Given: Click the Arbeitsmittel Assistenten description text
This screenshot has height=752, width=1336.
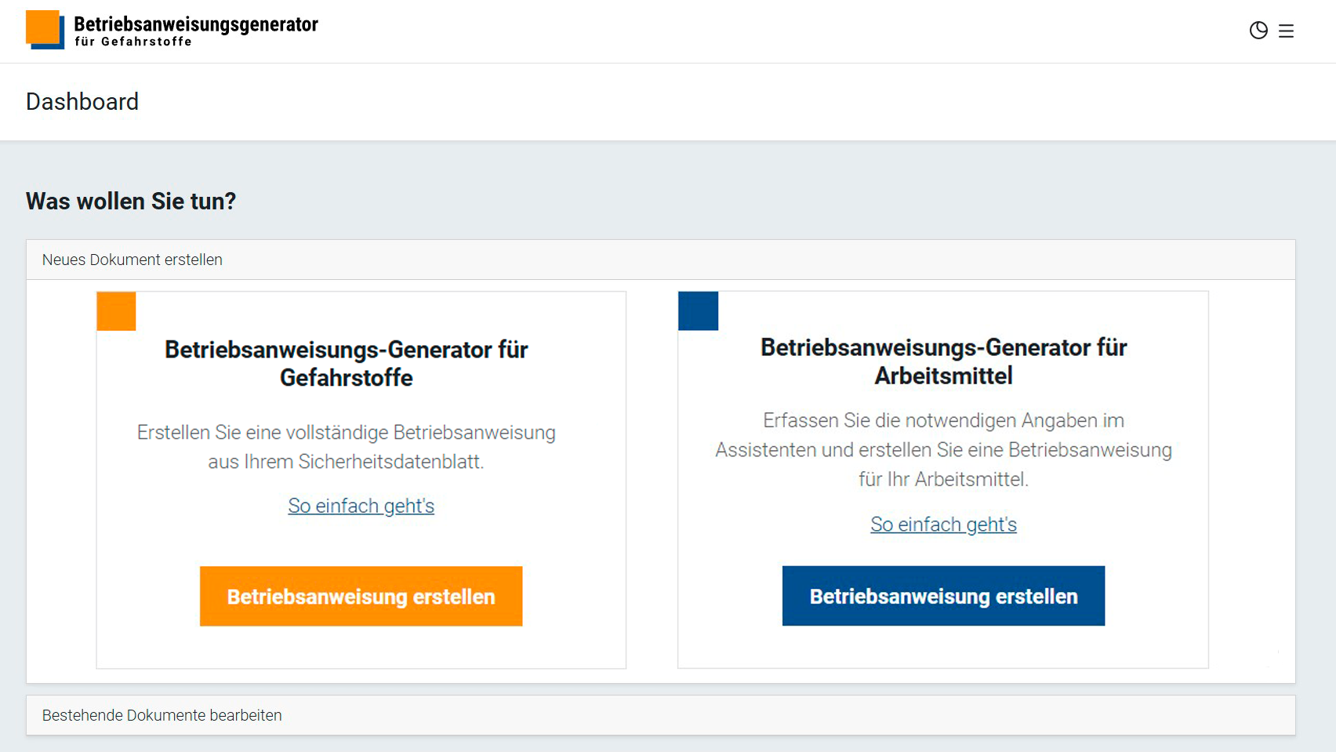Looking at the screenshot, I should click(943, 449).
